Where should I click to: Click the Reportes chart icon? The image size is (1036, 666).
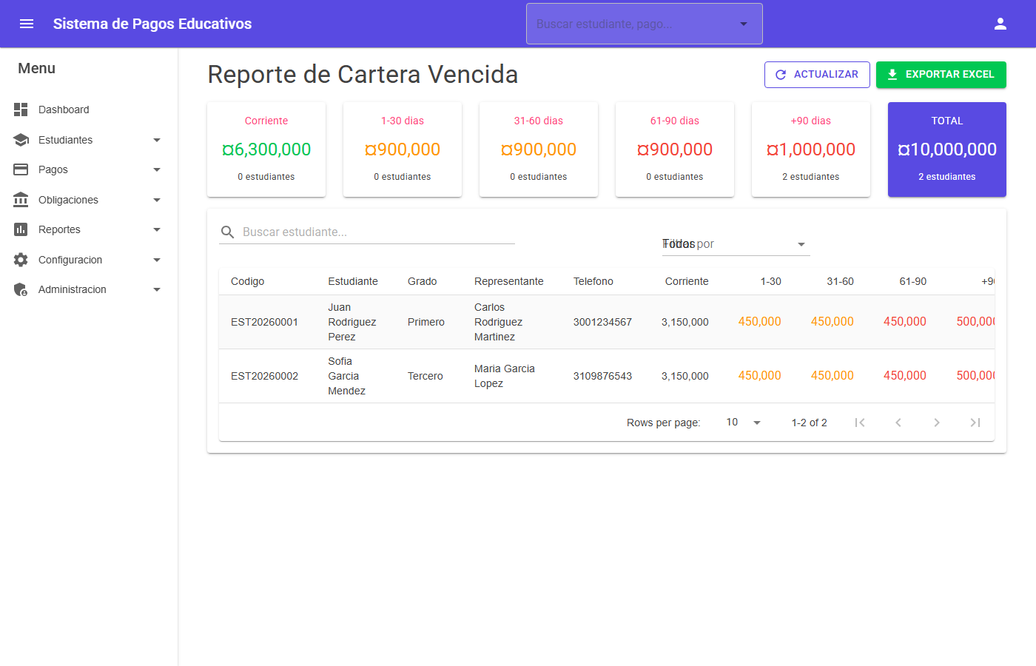point(21,229)
